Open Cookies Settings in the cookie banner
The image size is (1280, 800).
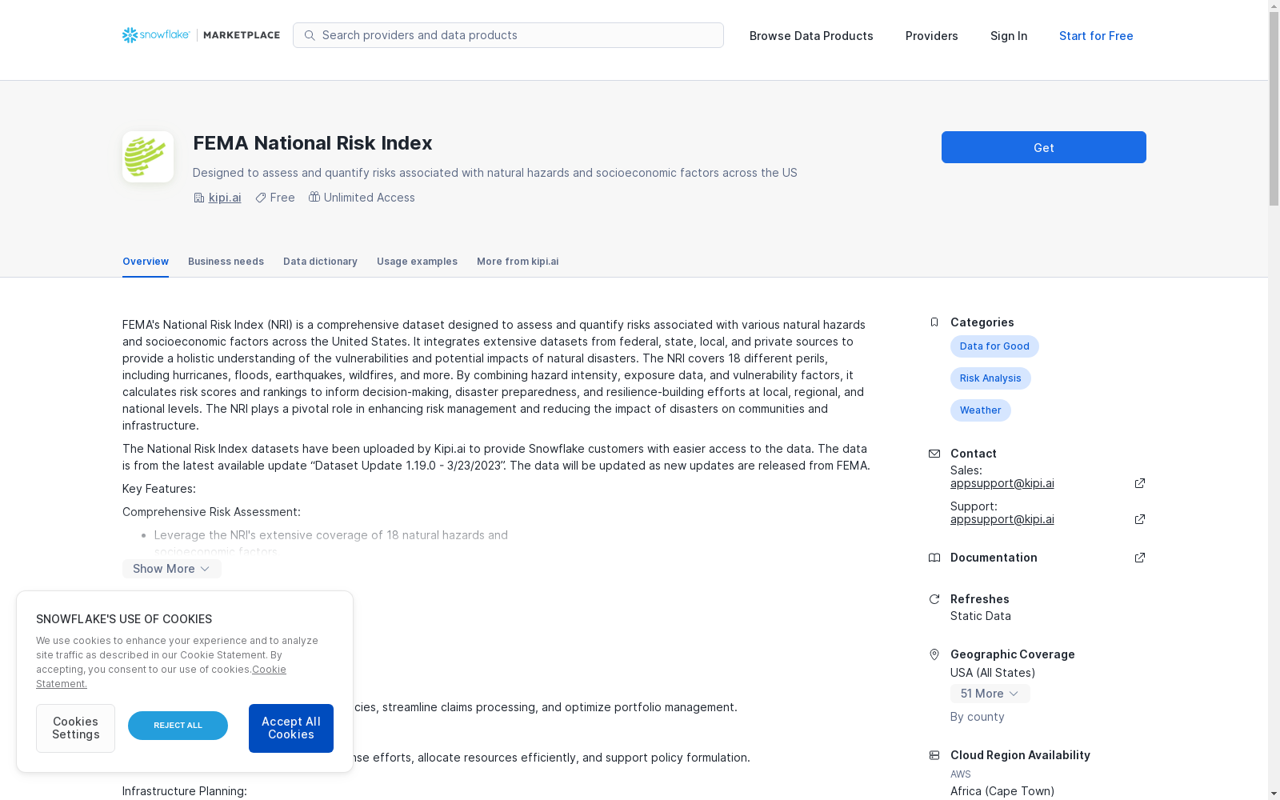pyautogui.click(x=75, y=728)
